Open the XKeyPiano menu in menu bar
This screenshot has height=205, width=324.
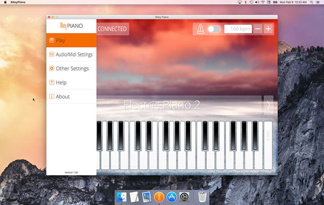click(18, 2)
